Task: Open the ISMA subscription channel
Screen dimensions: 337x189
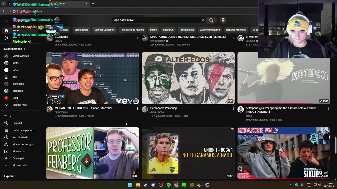Action: pyautogui.click(x=15, y=63)
